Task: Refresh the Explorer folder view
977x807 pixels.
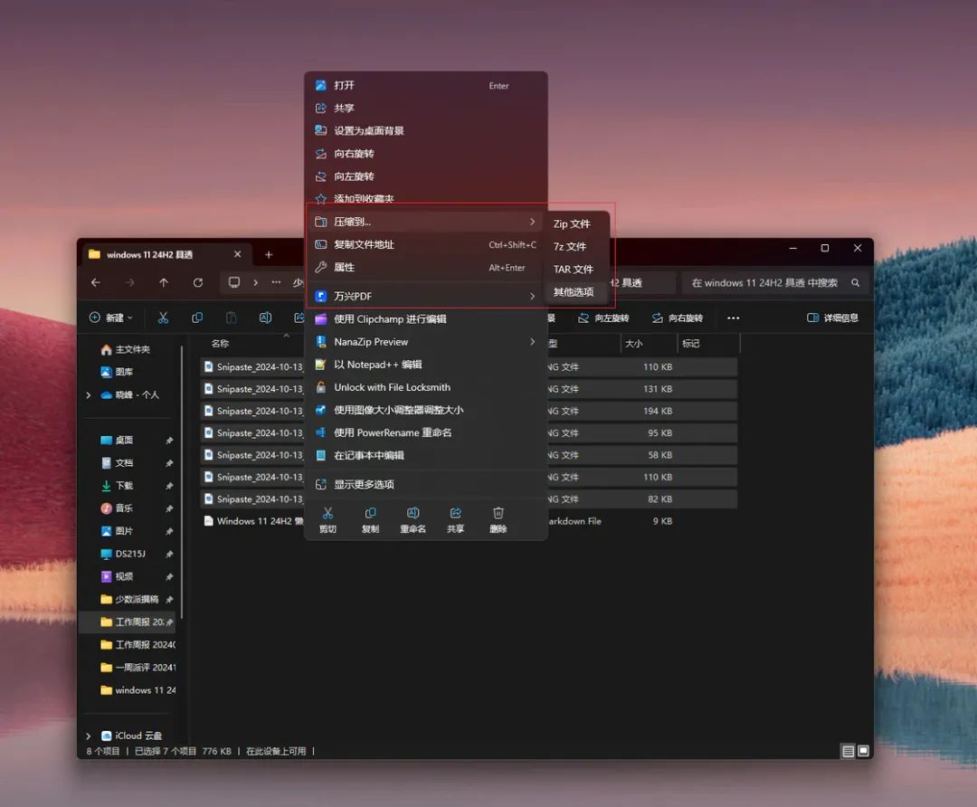Action: pos(198,283)
